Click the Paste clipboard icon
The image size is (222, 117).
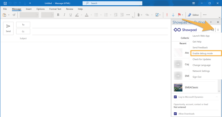tap(4, 15)
